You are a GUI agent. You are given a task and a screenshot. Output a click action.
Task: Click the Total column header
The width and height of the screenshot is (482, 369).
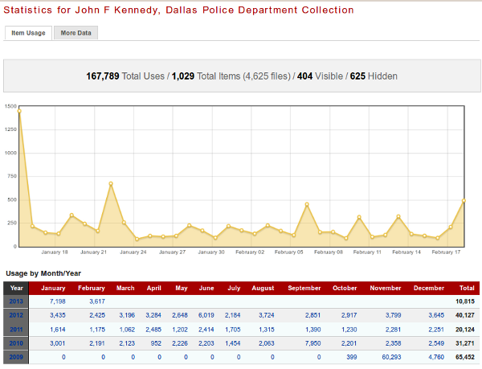pos(467,288)
